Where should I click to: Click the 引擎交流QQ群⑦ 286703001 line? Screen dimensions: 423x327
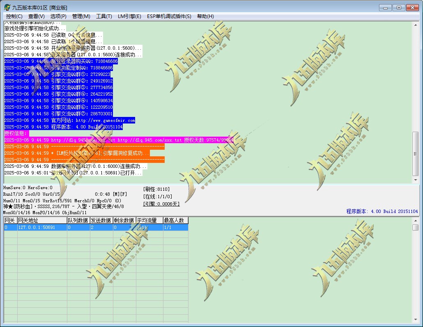point(59,114)
